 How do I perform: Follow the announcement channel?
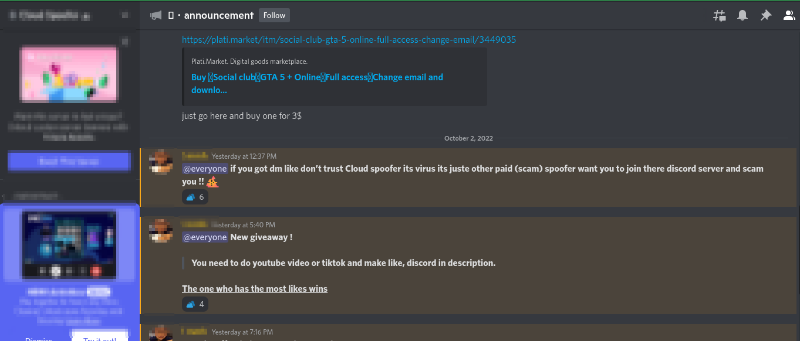pyautogui.click(x=274, y=15)
